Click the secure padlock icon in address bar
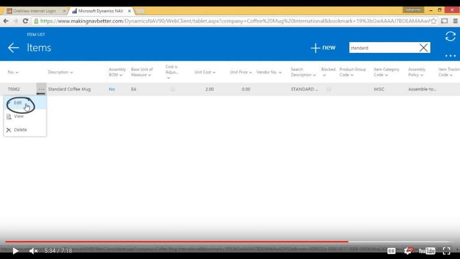Image resolution: width=460 pixels, height=259 pixels. (x=36, y=21)
